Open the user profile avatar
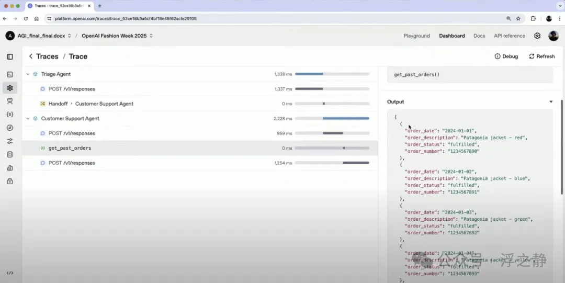The height and width of the screenshot is (283, 565). click(553, 36)
